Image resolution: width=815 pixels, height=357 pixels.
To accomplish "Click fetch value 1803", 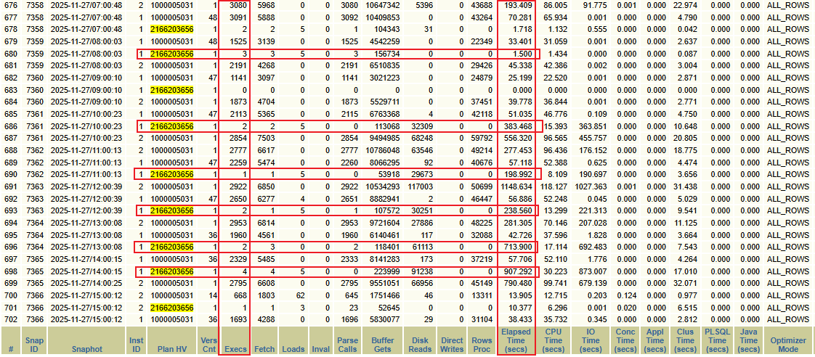I will point(266,295).
